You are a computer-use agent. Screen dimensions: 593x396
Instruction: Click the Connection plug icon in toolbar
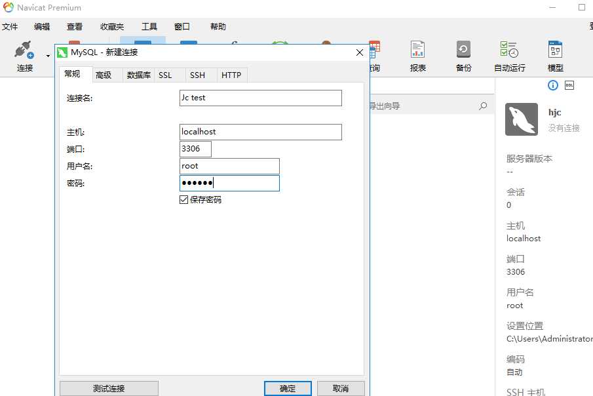24,50
